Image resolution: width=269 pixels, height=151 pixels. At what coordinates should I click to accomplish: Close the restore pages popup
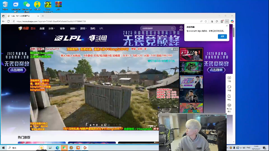[227, 26]
